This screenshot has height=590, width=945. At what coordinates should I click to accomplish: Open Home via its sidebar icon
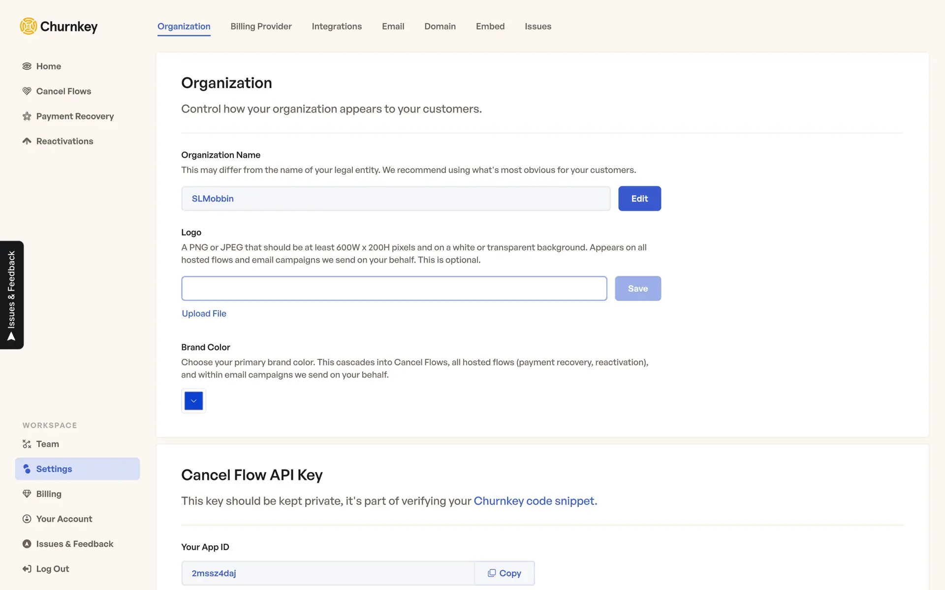tap(27, 66)
